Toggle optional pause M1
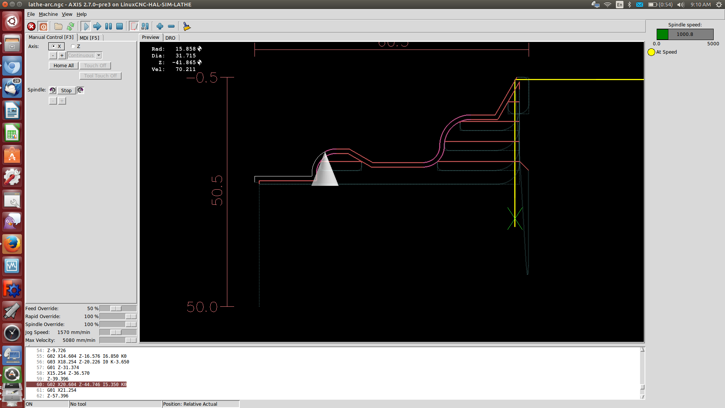The width and height of the screenshot is (725, 408). click(x=145, y=26)
